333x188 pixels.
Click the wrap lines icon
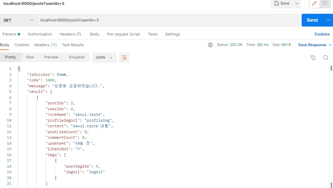(x=124, y=58)
